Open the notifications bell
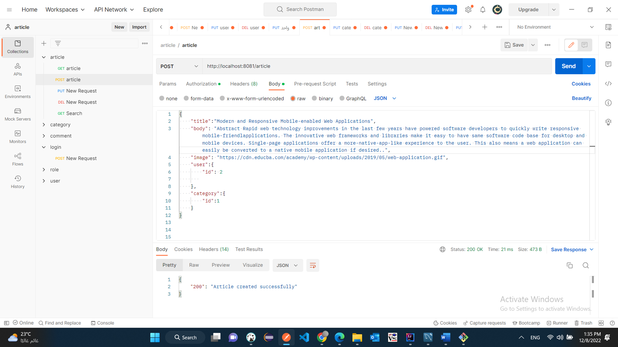This screenshot has width=618, height=347. (483, 10)
